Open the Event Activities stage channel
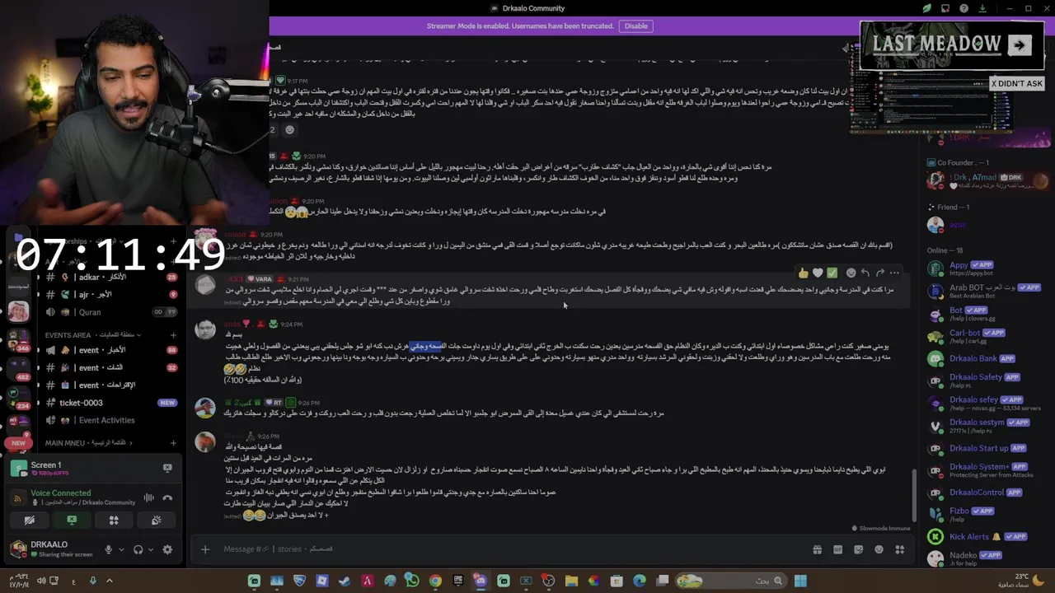The image size is (1055, 593). pos(111,420)
